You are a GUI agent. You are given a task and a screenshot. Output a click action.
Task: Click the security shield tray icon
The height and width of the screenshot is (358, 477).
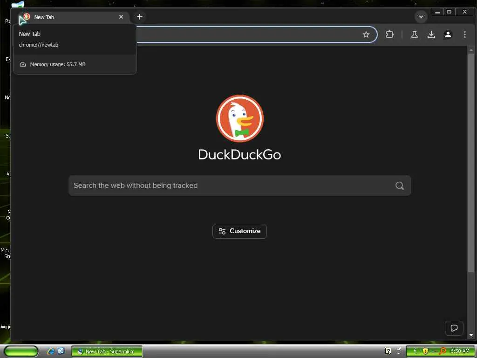[425, 351]
